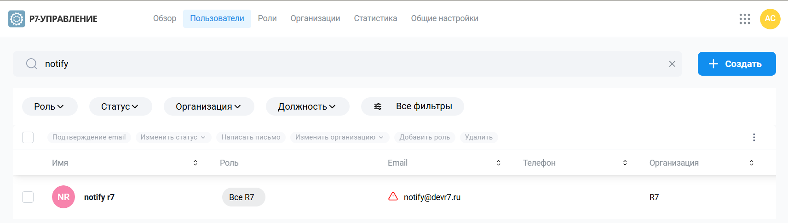The height and width of the screenshot is (223, 788).
Task: Open the three-dot table options menu
Action: coord(754,137)
